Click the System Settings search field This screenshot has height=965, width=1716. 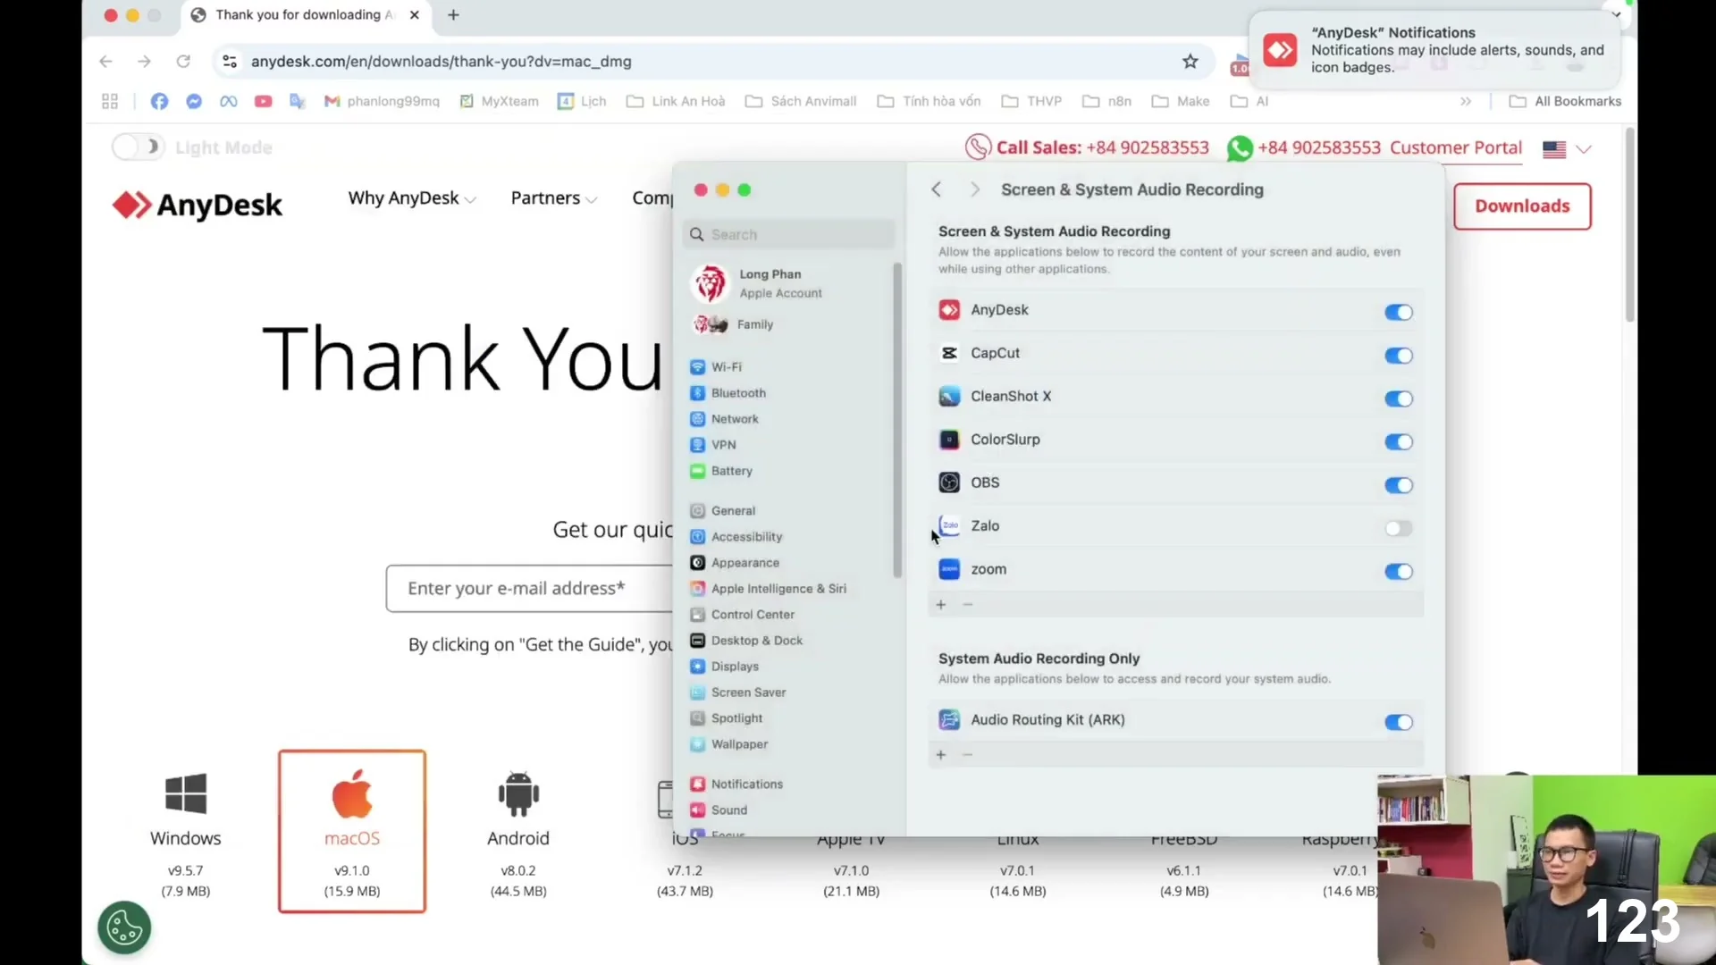(788, 234)
